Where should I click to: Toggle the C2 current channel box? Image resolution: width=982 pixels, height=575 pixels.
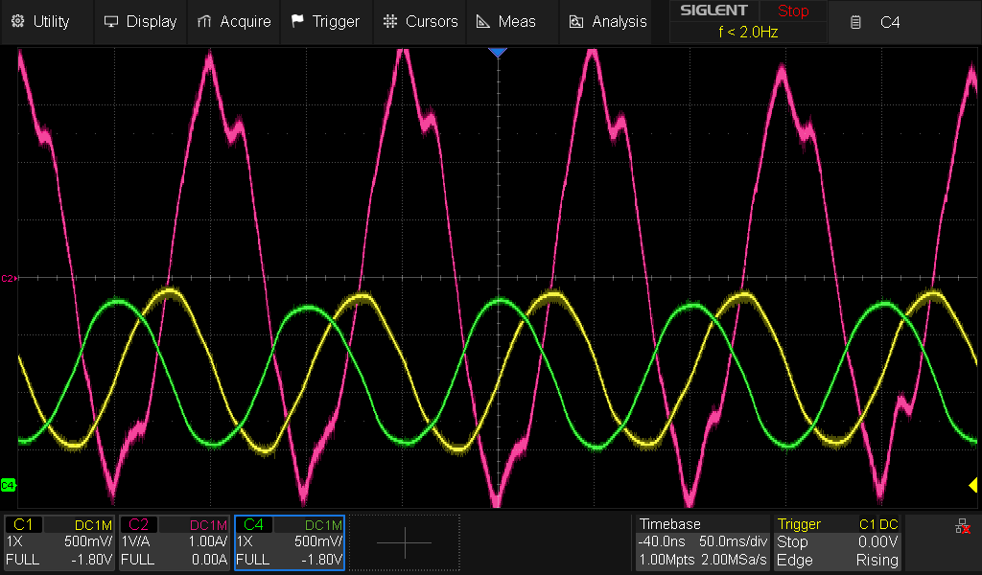tap(175, 542)
